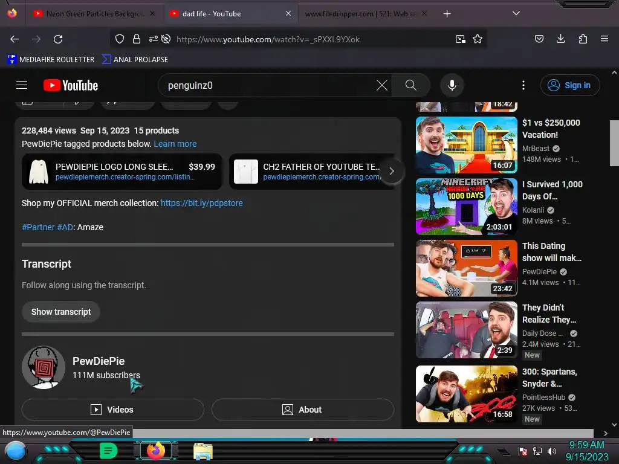Screen dimensions: 619x464
Task: Open the Learn more link
Action: point(175,144)
